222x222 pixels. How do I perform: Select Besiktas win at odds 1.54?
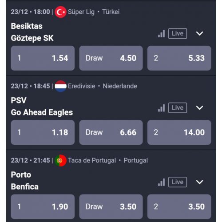43,58
